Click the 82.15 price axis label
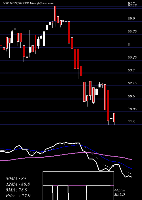Screen dimensions: 142x200 click(132, 83)
